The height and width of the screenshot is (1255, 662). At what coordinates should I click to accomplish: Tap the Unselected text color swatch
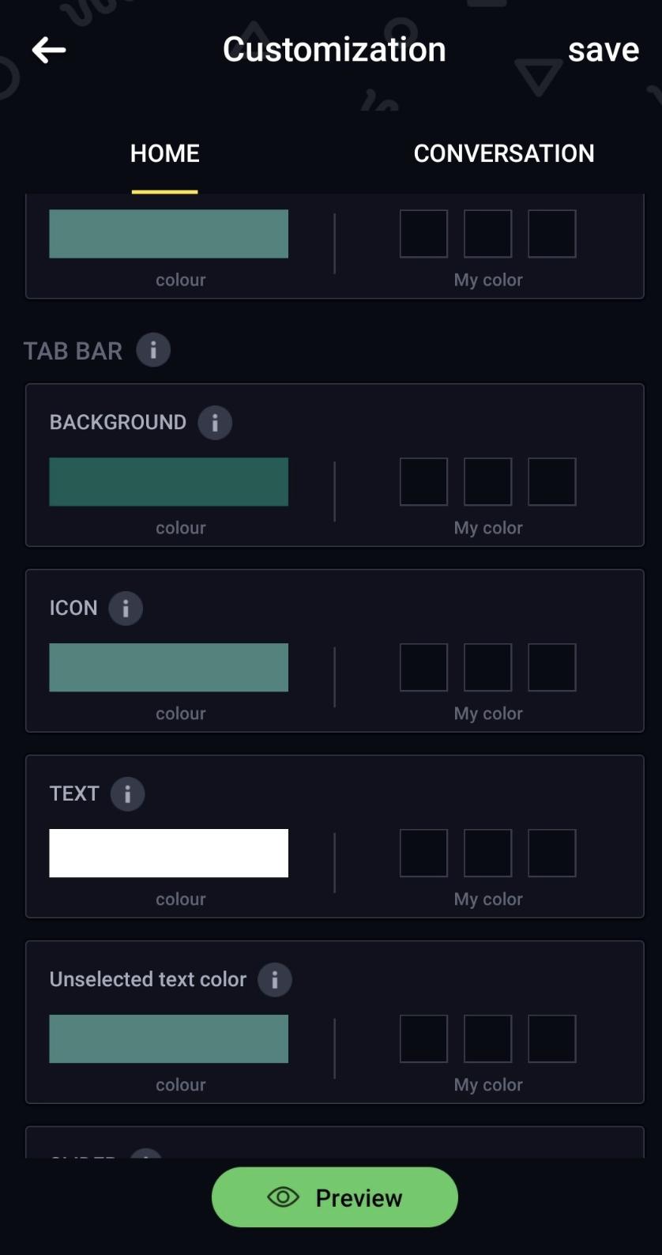tap(168, 1038)
